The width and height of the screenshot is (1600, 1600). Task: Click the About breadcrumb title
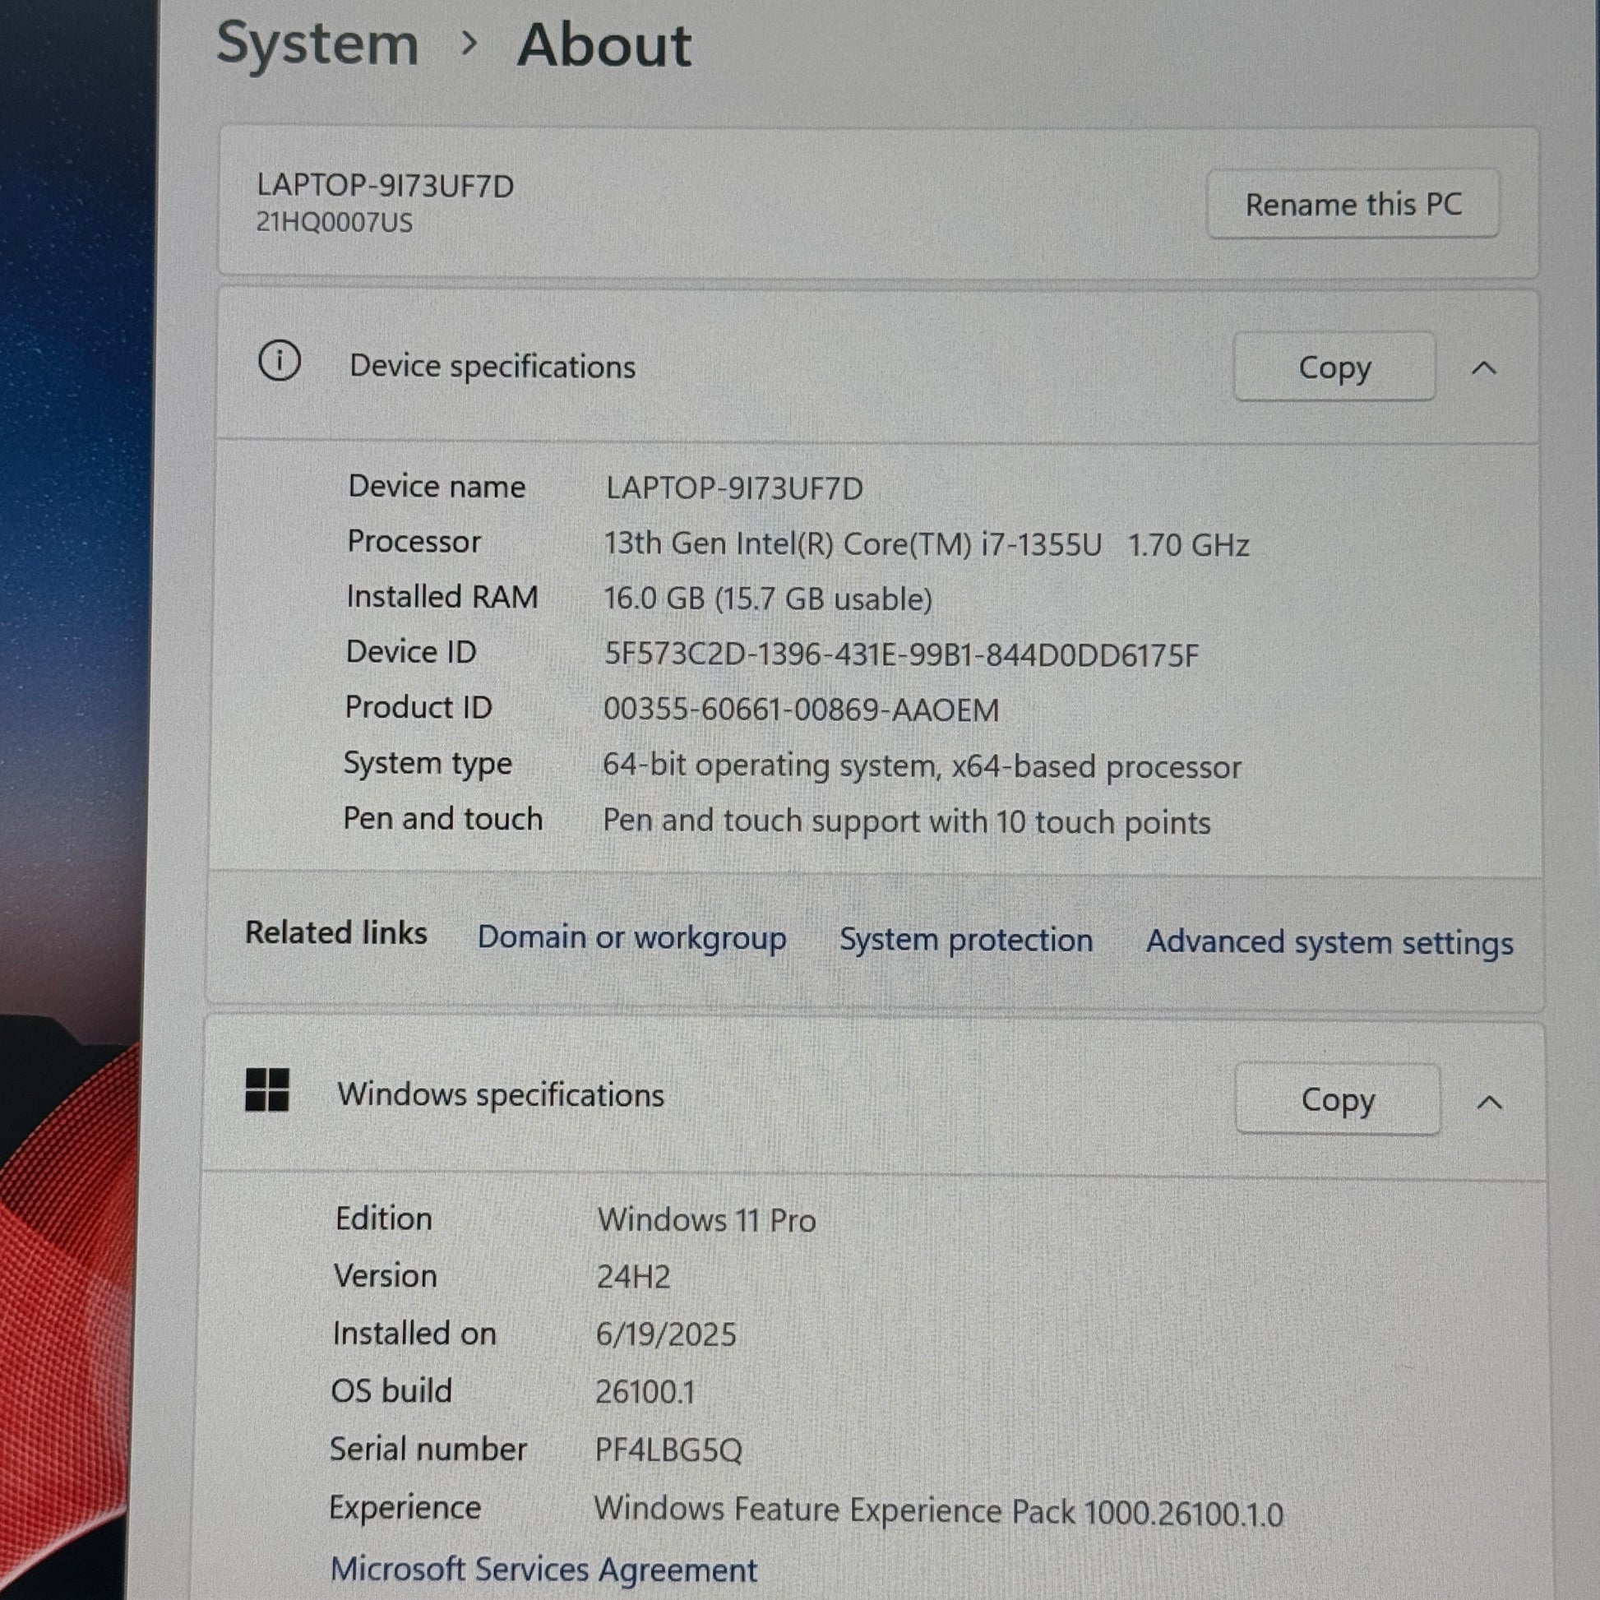coord(604,44)
